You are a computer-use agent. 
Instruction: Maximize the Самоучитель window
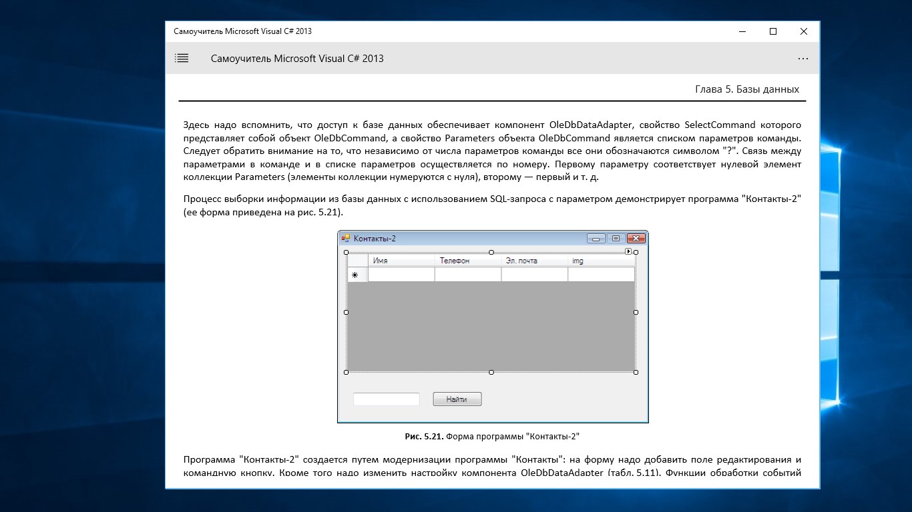coord(773,31)
